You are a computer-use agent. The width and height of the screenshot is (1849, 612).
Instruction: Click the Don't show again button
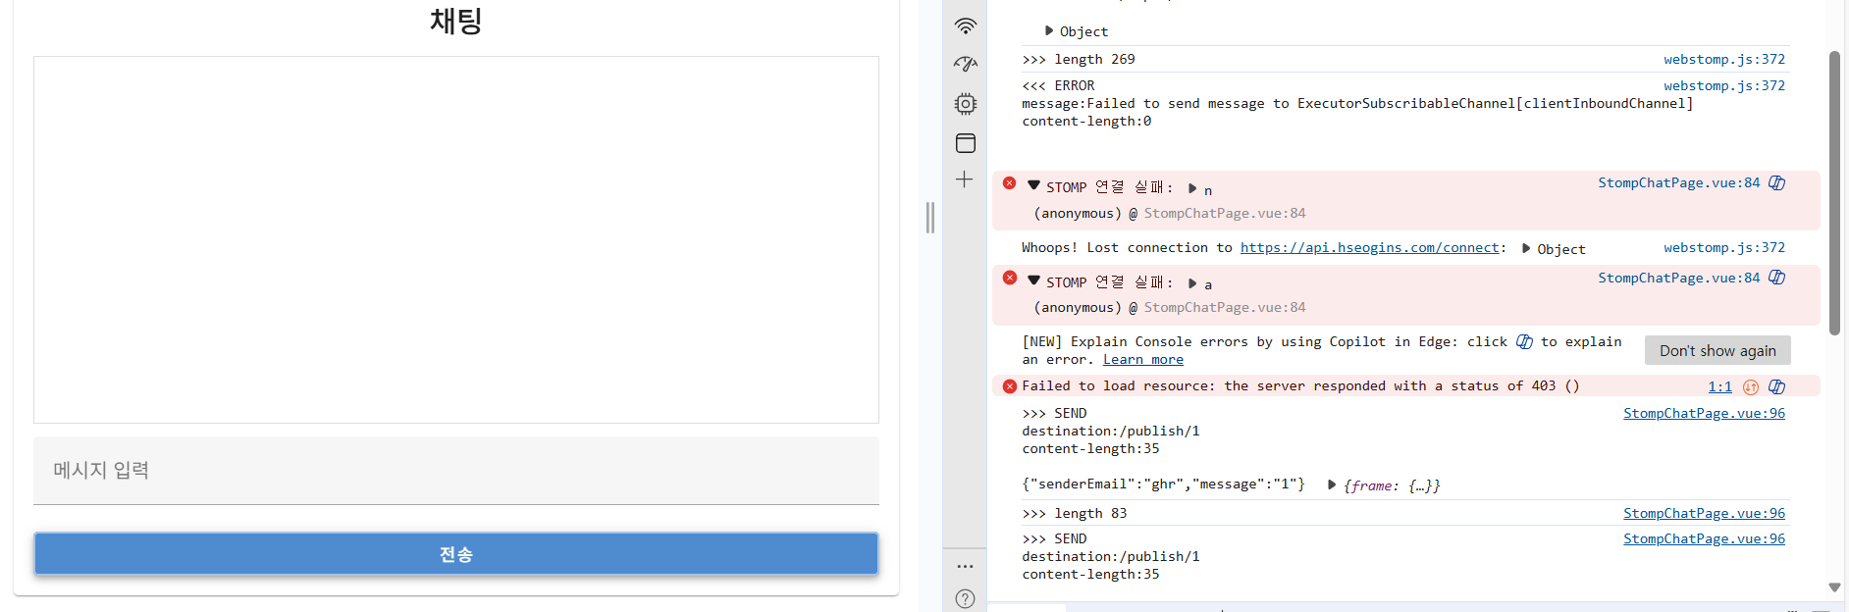tap(1717, 350)
